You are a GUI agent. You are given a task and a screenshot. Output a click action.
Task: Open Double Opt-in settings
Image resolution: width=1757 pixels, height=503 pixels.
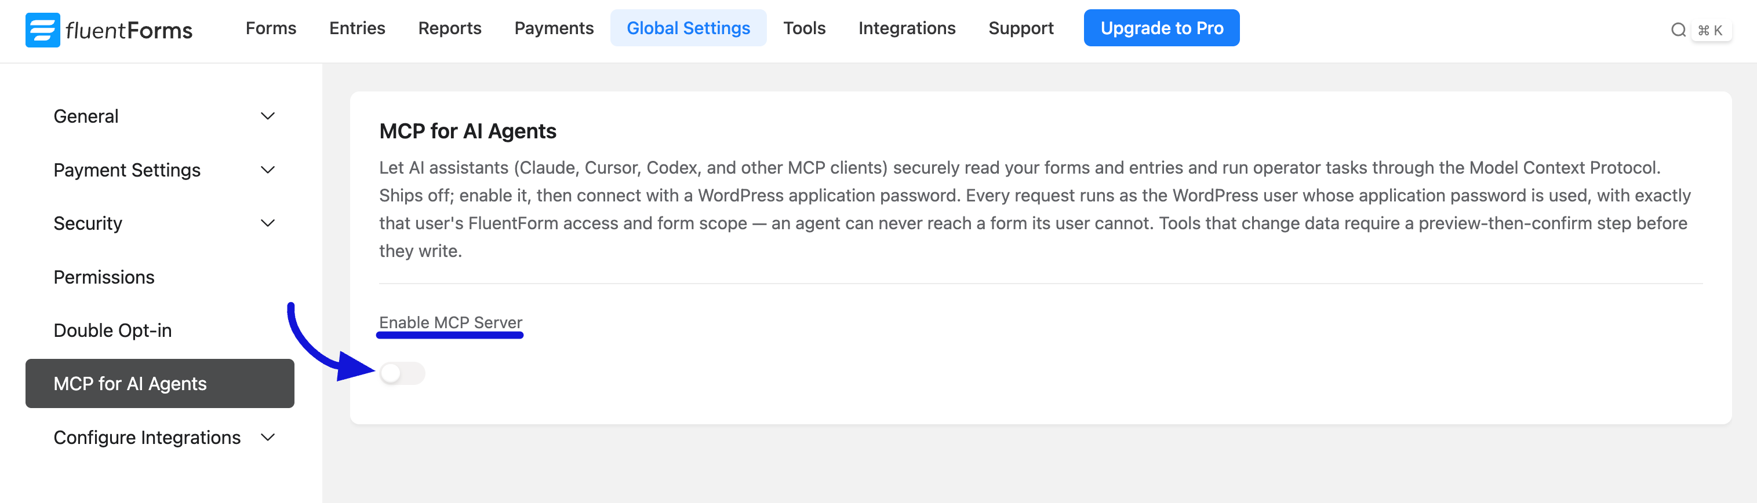tap(159, 330)
